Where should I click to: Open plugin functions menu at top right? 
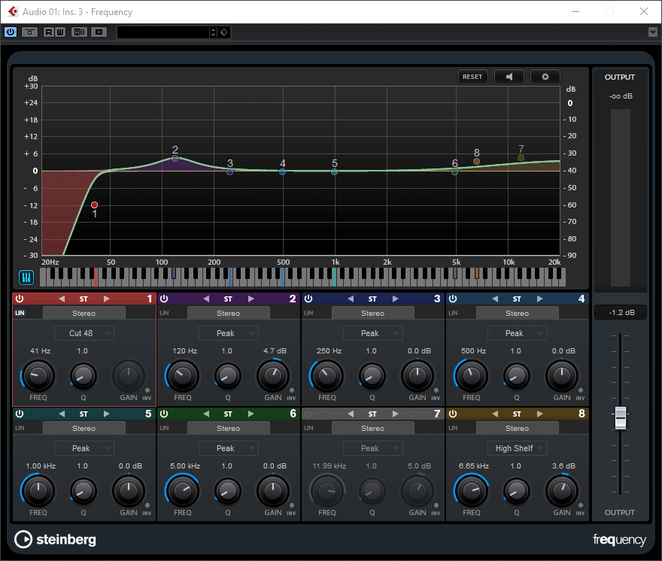(x=653, y=32)
